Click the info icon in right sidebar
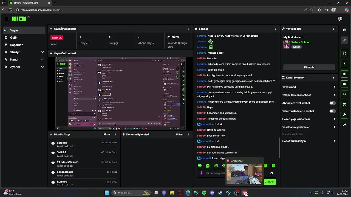Image resolution: width=351 pixels, height=197 pixels. pos(344,30)
